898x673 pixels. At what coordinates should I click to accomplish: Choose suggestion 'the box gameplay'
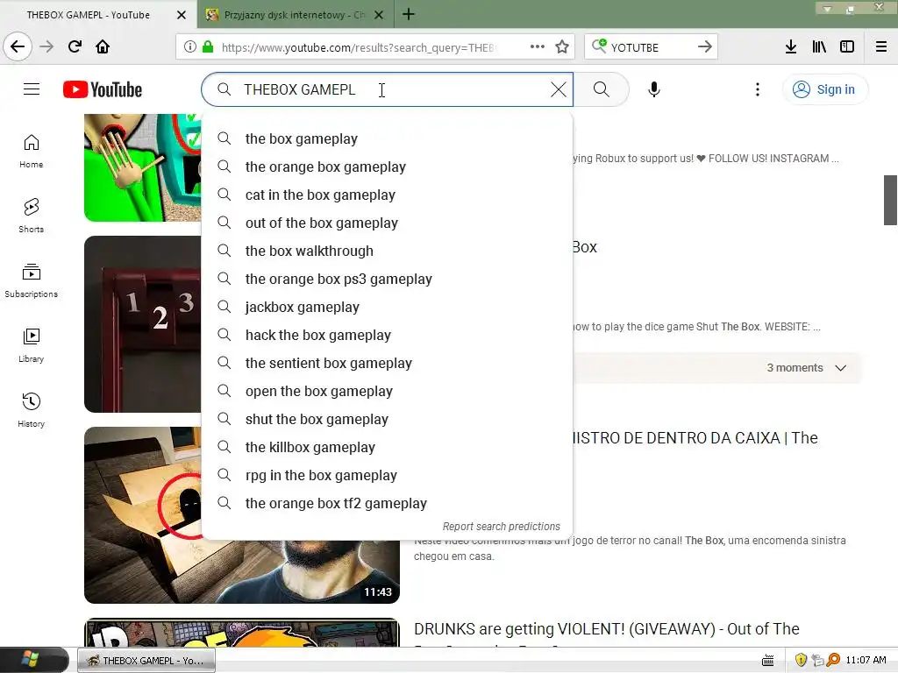tap(387, 139)
